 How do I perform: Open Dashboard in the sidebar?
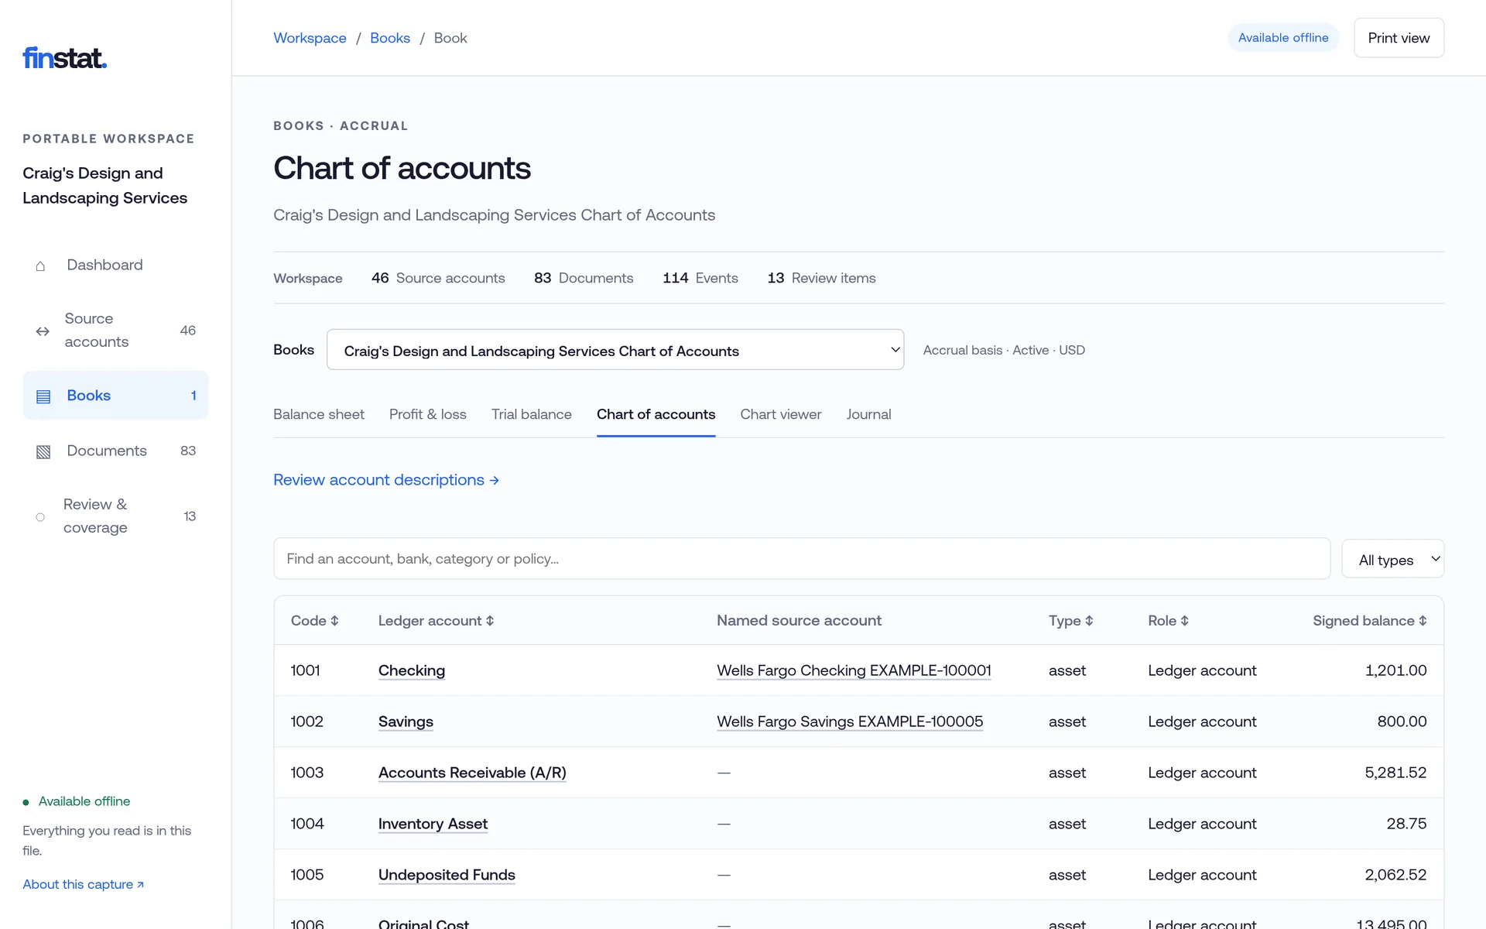click(115, 265)
